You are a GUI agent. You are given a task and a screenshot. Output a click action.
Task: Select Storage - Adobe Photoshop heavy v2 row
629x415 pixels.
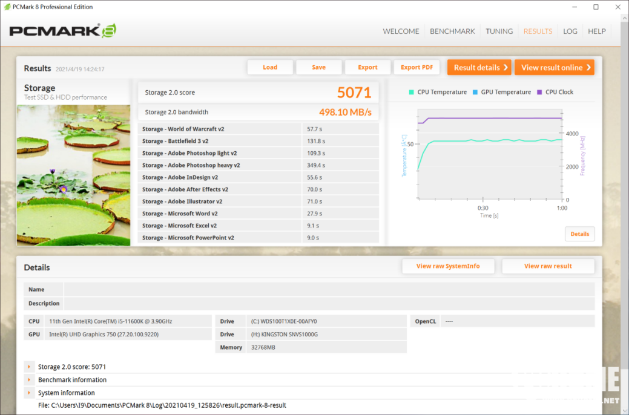[x=259, y=165]
